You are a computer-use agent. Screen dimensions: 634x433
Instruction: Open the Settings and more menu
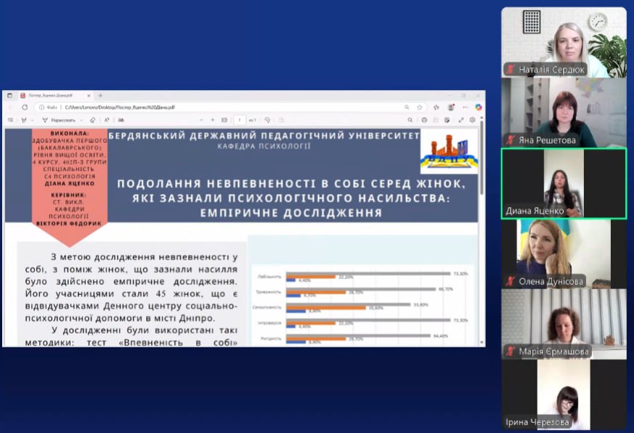[465, 108]
